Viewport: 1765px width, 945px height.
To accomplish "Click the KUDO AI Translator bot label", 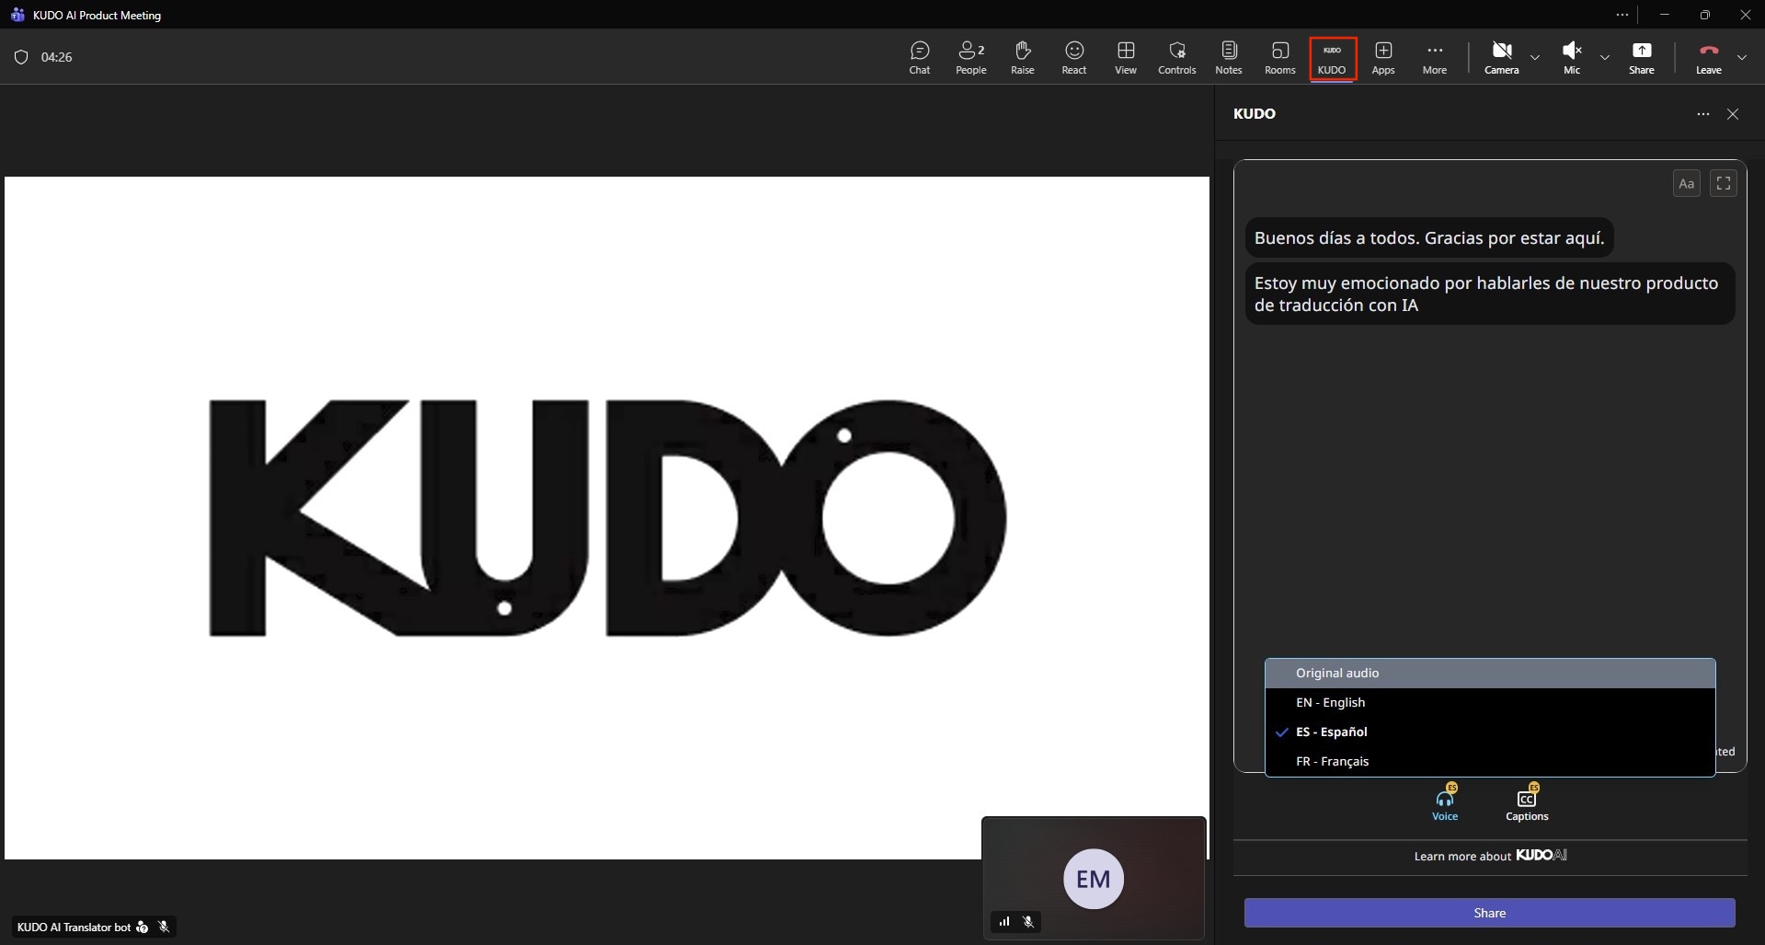I will click(x=74, y=928).
